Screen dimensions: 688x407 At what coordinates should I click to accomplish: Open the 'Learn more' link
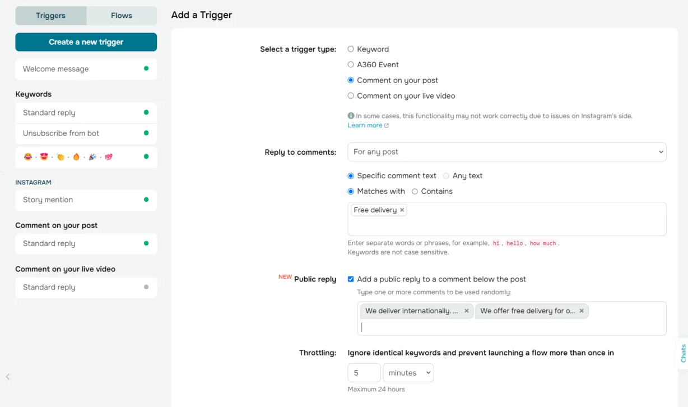click(365, 126)
